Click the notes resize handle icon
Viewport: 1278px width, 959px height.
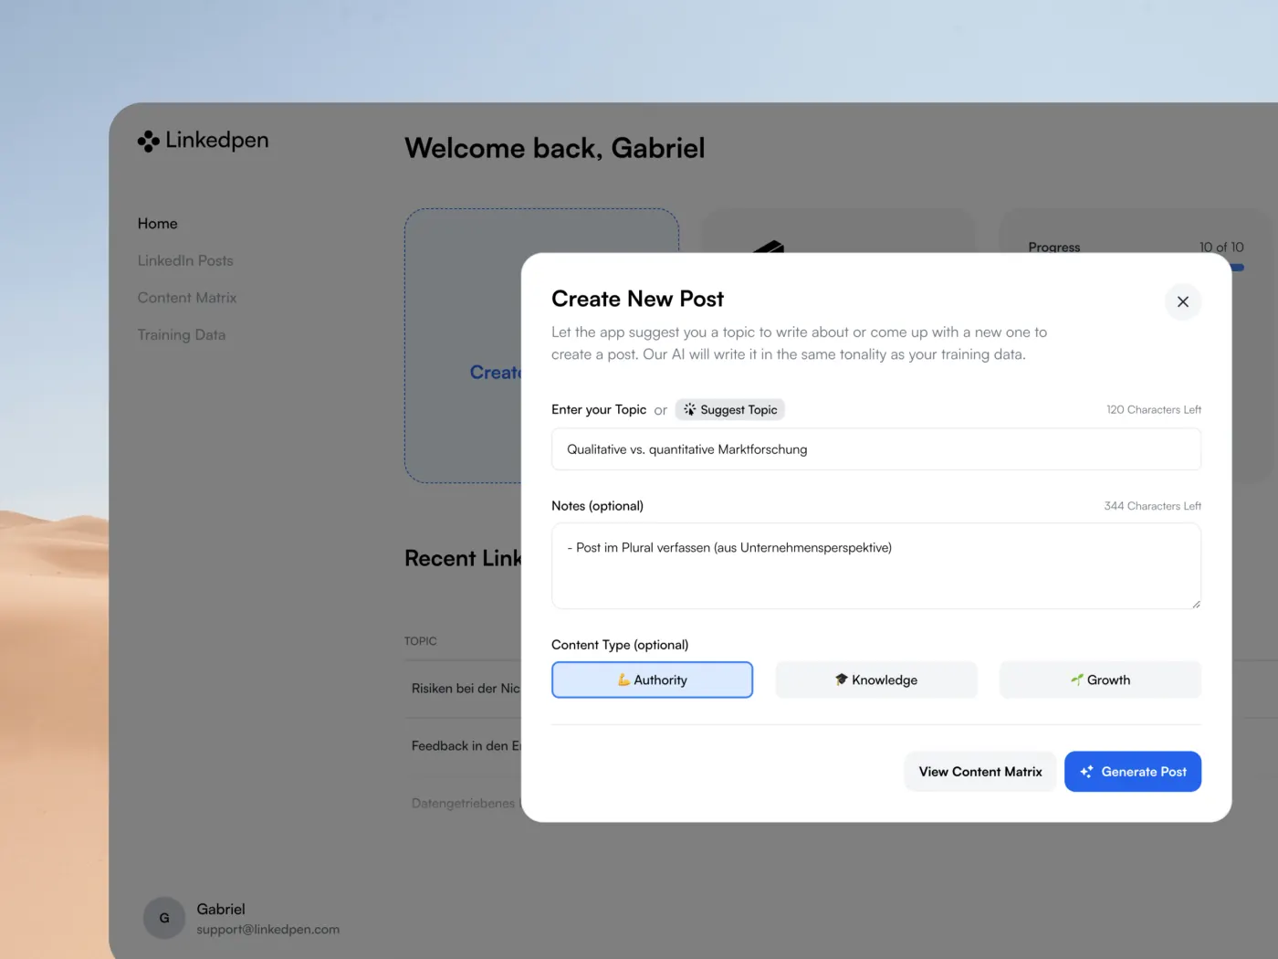1196,604
